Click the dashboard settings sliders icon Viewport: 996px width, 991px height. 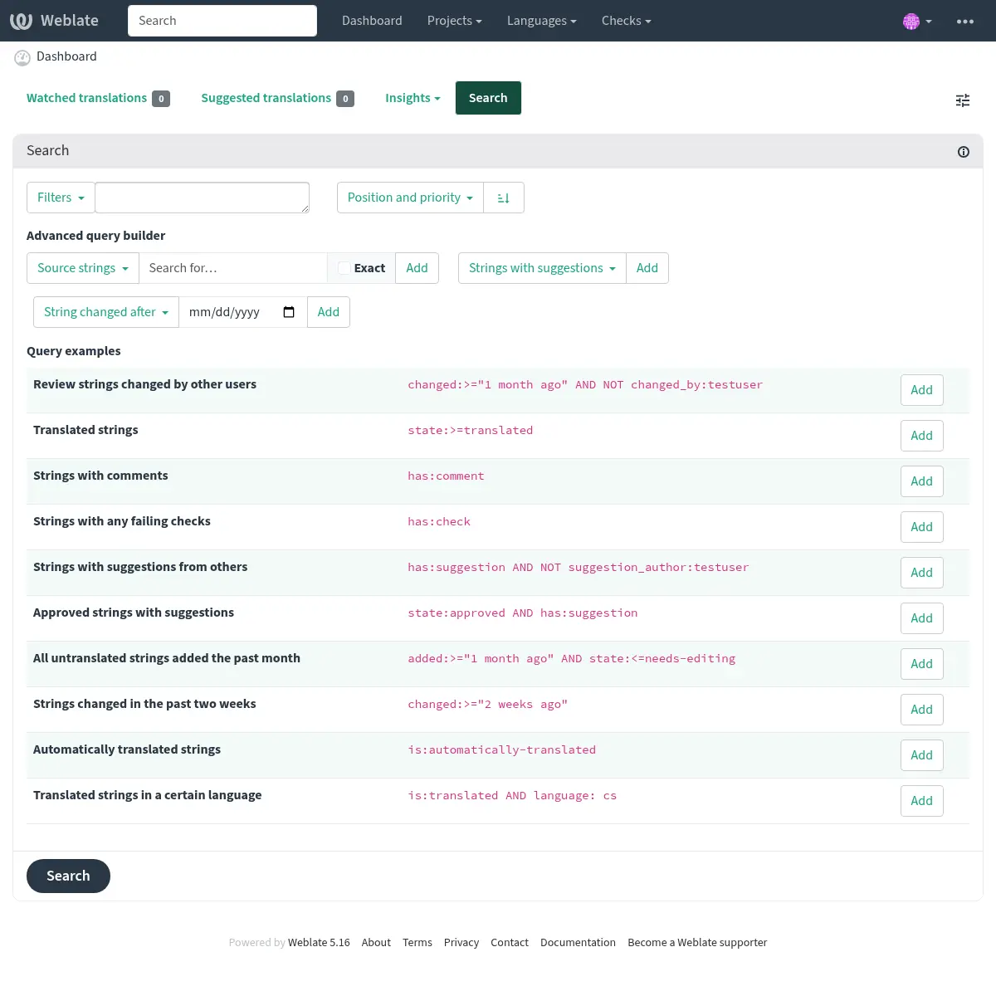[963, 100]
